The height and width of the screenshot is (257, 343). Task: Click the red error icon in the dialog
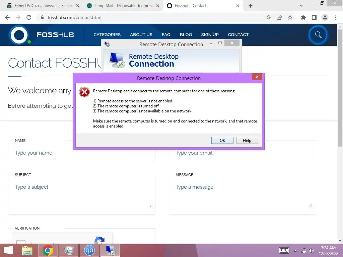(x=84, y=92)
